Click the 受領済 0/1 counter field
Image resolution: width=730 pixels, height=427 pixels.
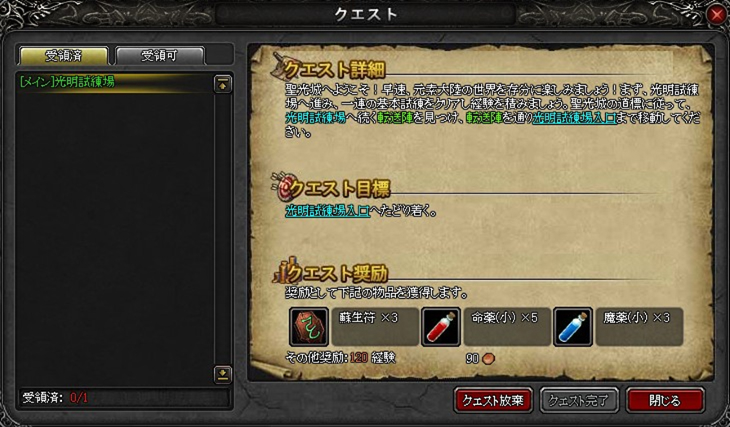pos(124,398)
